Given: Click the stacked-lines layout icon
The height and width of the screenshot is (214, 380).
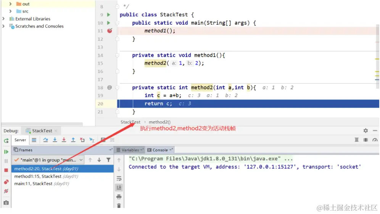Looking at the screenshot, I should click(356, 140).
